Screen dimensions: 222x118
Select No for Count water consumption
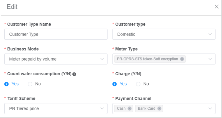pyautogui.click(x=30, y=84)
